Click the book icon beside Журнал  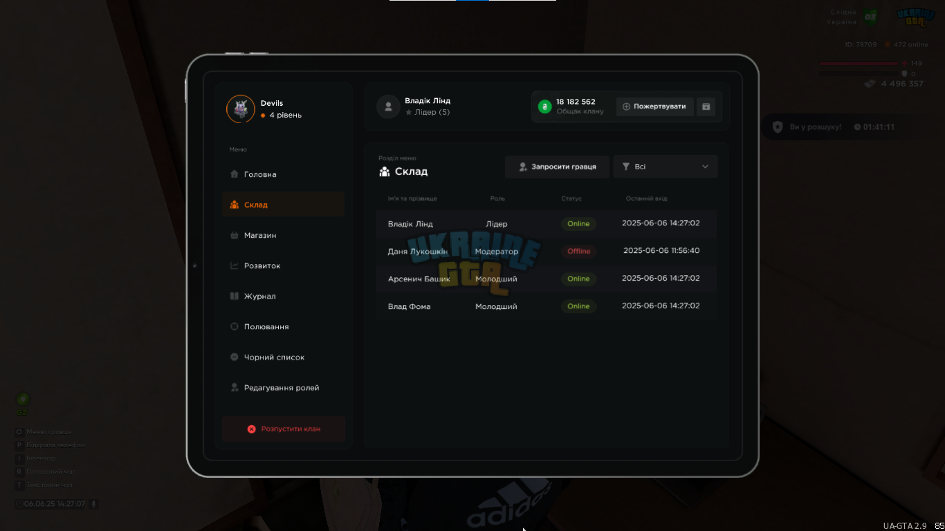pos(234,296)
